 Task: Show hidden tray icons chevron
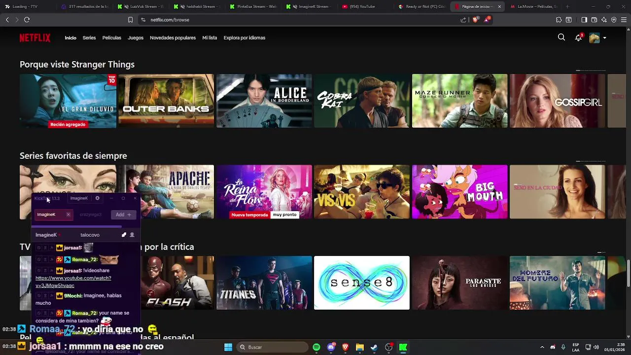coord(542,347)
